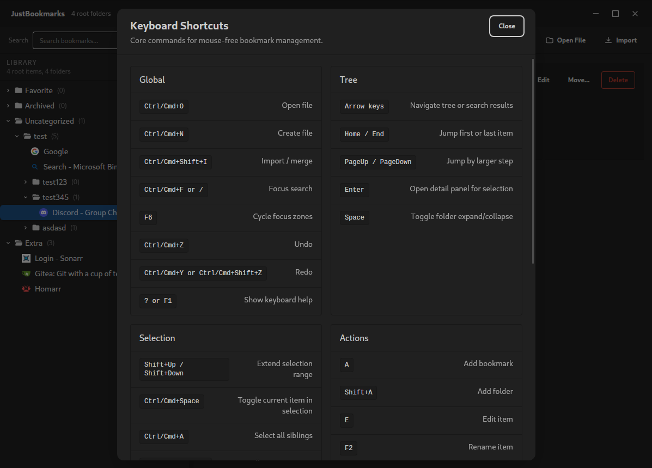Screen dimensions: 652x468
Task: Click the Extra folder icon
Action: 19,243
